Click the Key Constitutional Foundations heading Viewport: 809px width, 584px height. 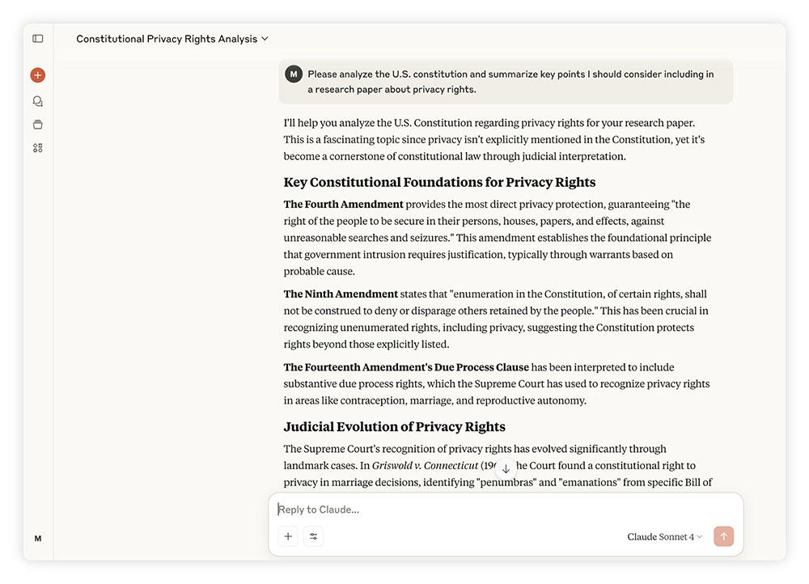[439, 182]
